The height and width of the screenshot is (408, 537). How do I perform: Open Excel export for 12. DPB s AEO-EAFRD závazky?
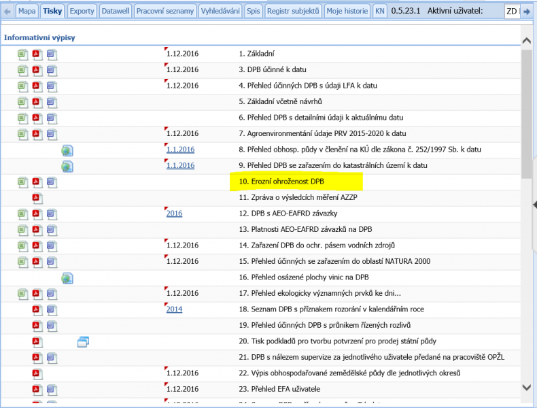(x=23, y=214)
